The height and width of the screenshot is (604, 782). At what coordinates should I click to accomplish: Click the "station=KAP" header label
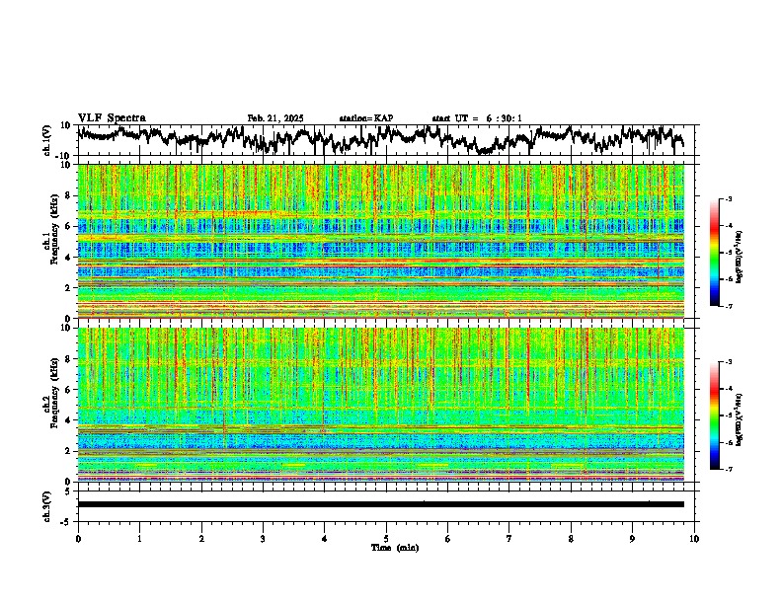(x=366, y=118)
